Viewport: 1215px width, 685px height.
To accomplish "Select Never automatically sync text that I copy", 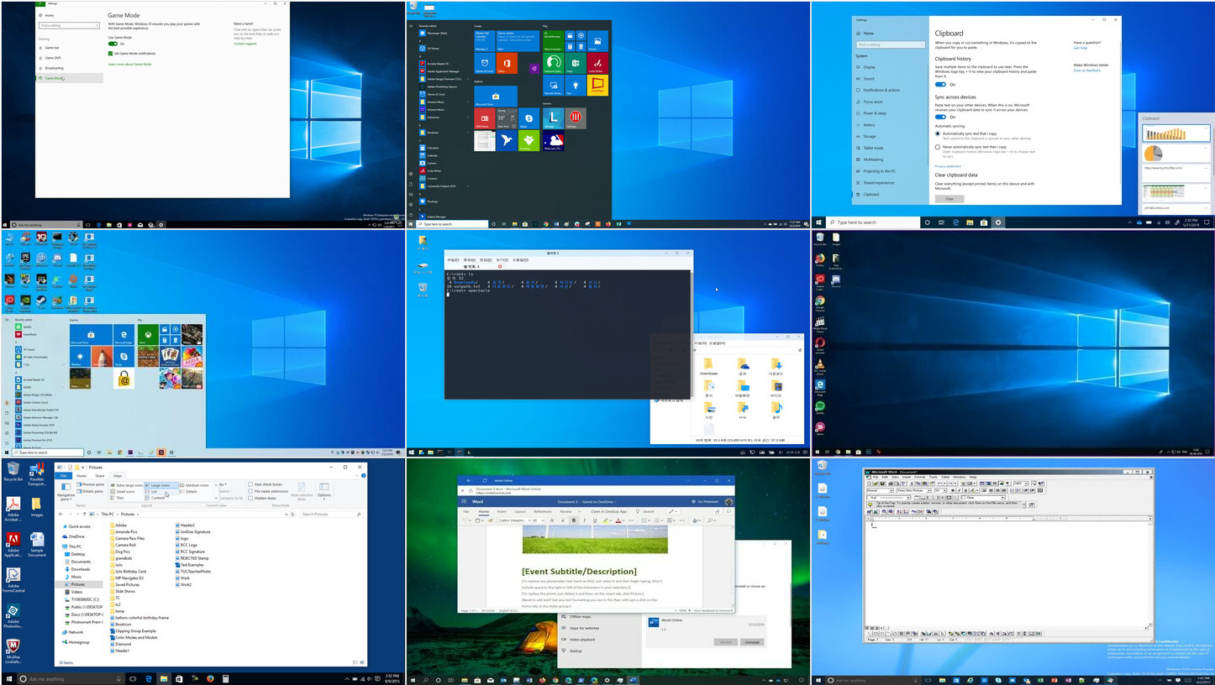I will click(x=938, y=147).
